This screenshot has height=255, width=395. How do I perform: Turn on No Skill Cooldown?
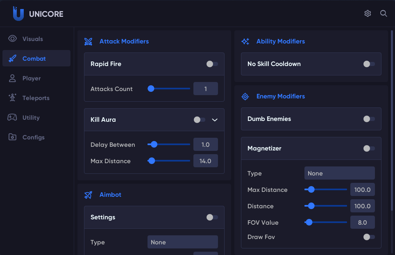pos(369,64)
